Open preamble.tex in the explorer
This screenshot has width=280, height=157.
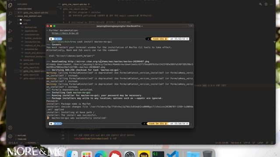(31, 49)
